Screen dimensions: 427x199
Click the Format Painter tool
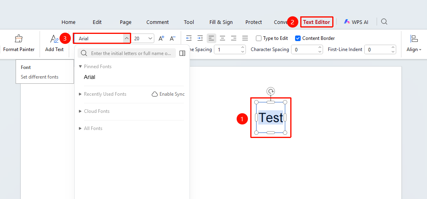[19, 43]
